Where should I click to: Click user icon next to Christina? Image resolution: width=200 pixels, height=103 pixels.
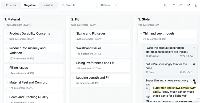(x=147, y=56)
